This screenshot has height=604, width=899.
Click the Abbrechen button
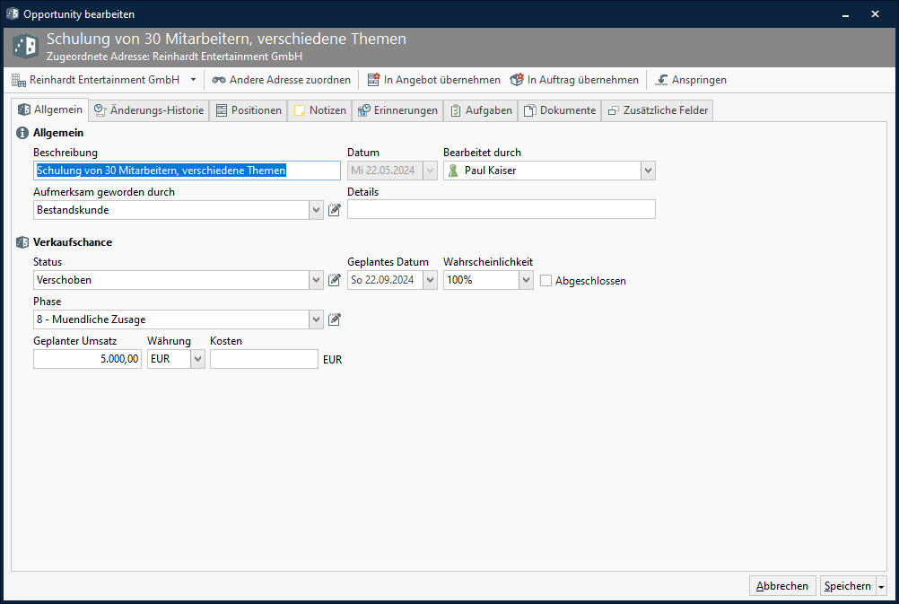pos(782,586)
